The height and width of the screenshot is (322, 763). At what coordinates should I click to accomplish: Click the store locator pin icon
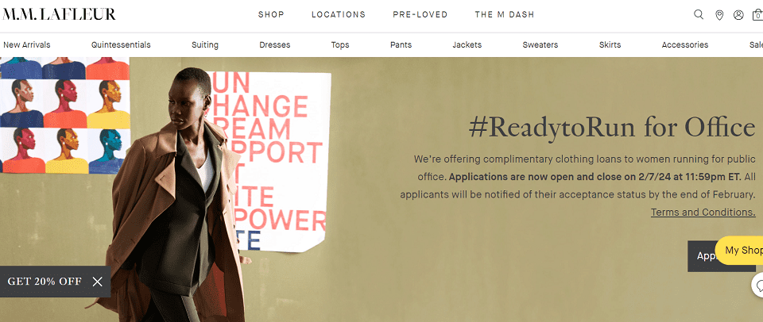719,15
